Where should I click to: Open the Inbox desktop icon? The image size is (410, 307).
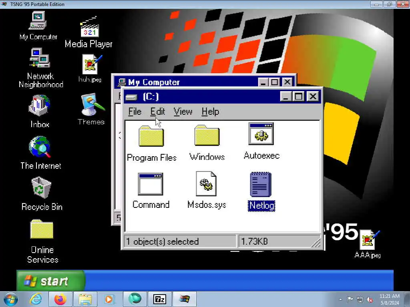40,112
